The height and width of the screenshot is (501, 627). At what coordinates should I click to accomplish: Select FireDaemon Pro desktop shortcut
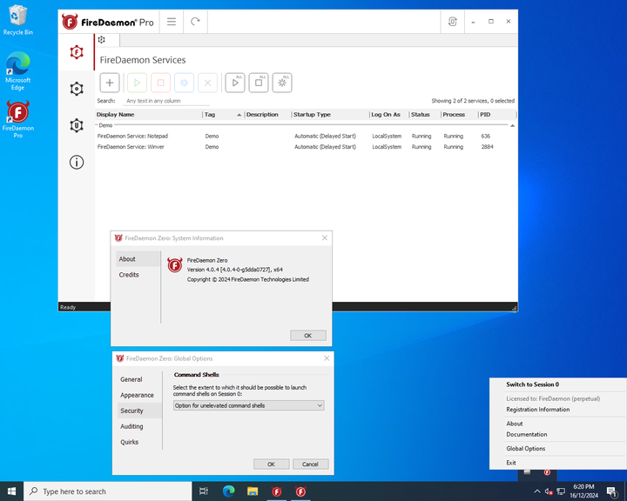[x=17, y=119]
